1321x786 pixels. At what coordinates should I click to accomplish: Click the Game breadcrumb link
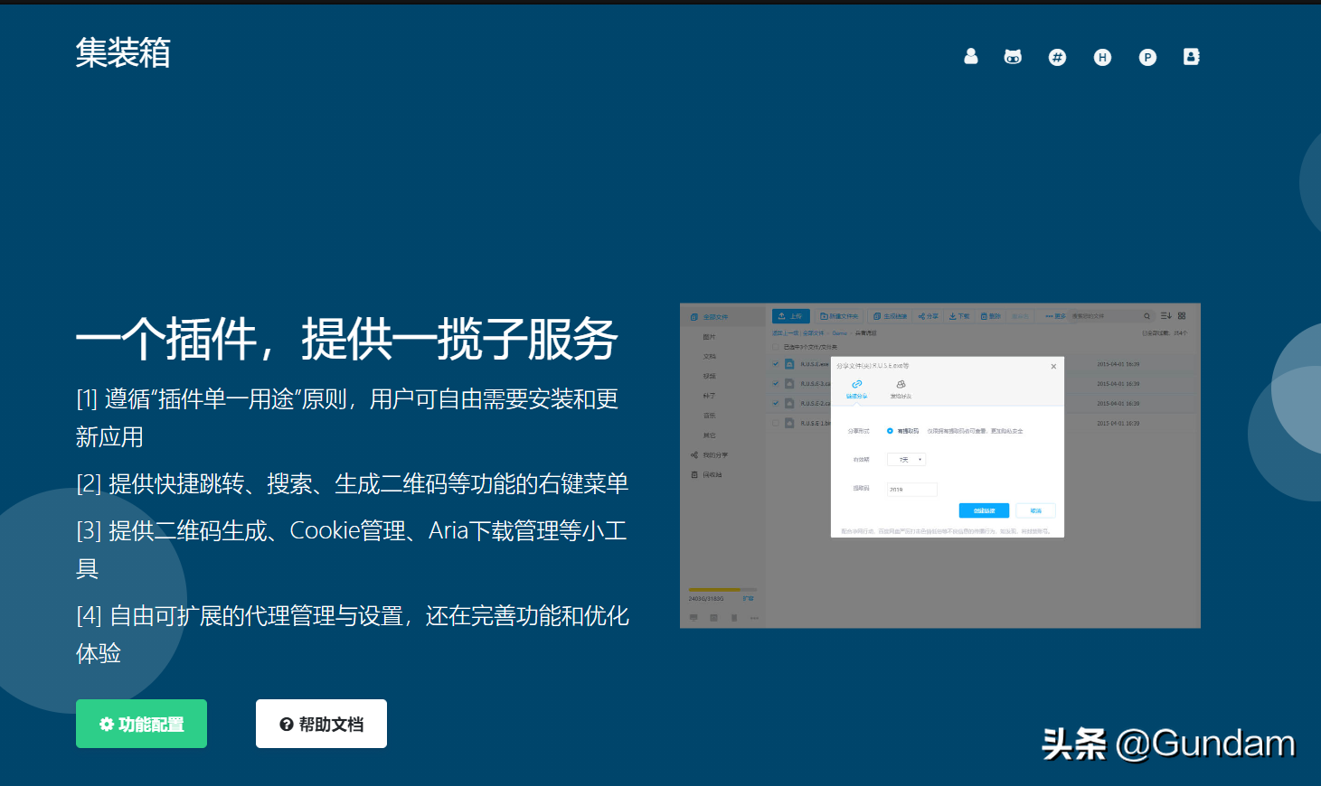click(839, 333)
